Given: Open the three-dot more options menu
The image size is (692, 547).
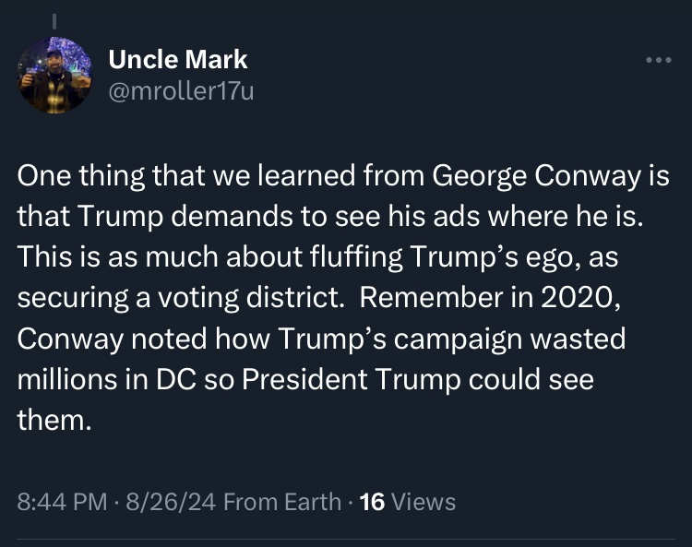Looking at the screenshot, I should (658, 61).
